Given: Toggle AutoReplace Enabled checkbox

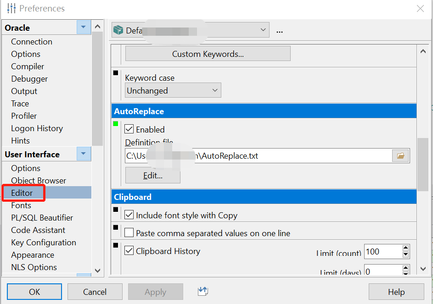Looking at the screenshot, I should coord(129,129).
